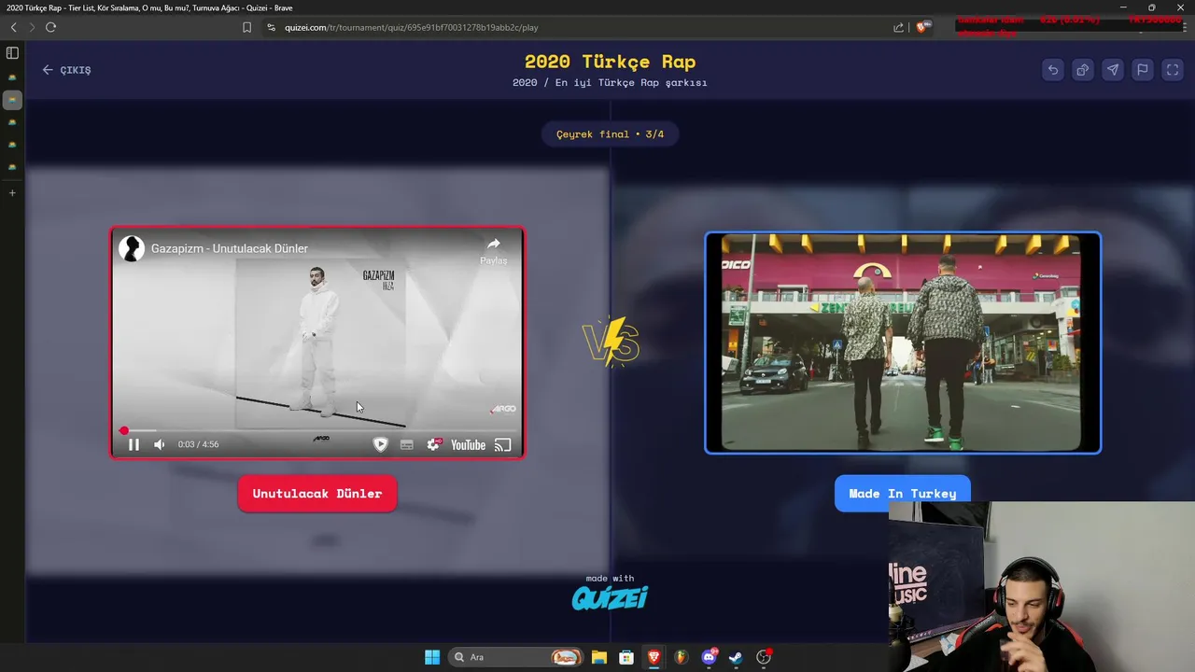Undo last pick with the back-arrow button
The width and height of the screenshot is (1195, 672).
coord(1053,70)
